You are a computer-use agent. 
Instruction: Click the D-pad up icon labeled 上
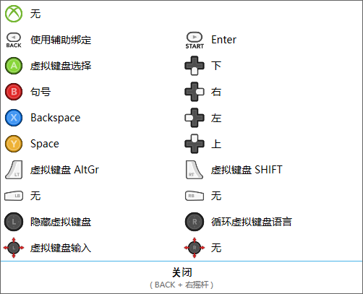click(x=195, y=144)
